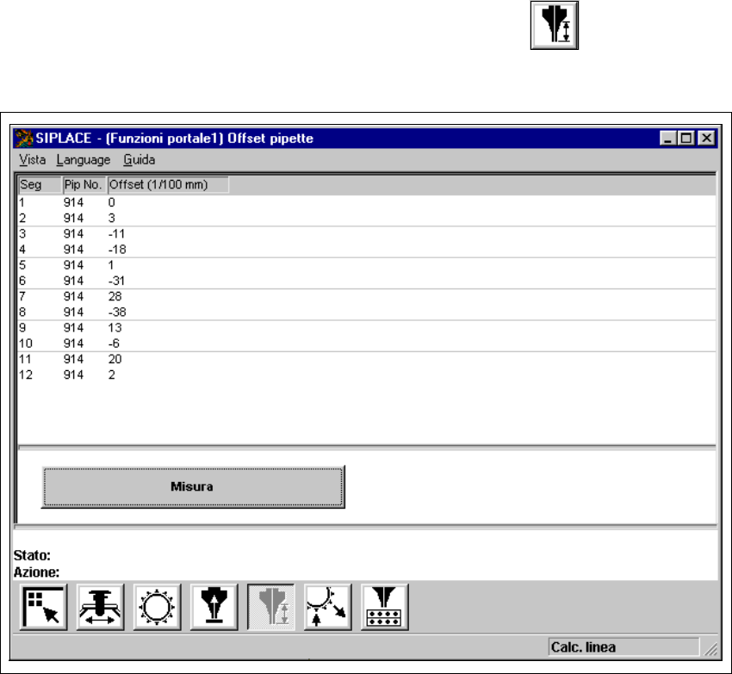
Task: Select segment 10 row with offset -6
Action: tap(367, 343)
